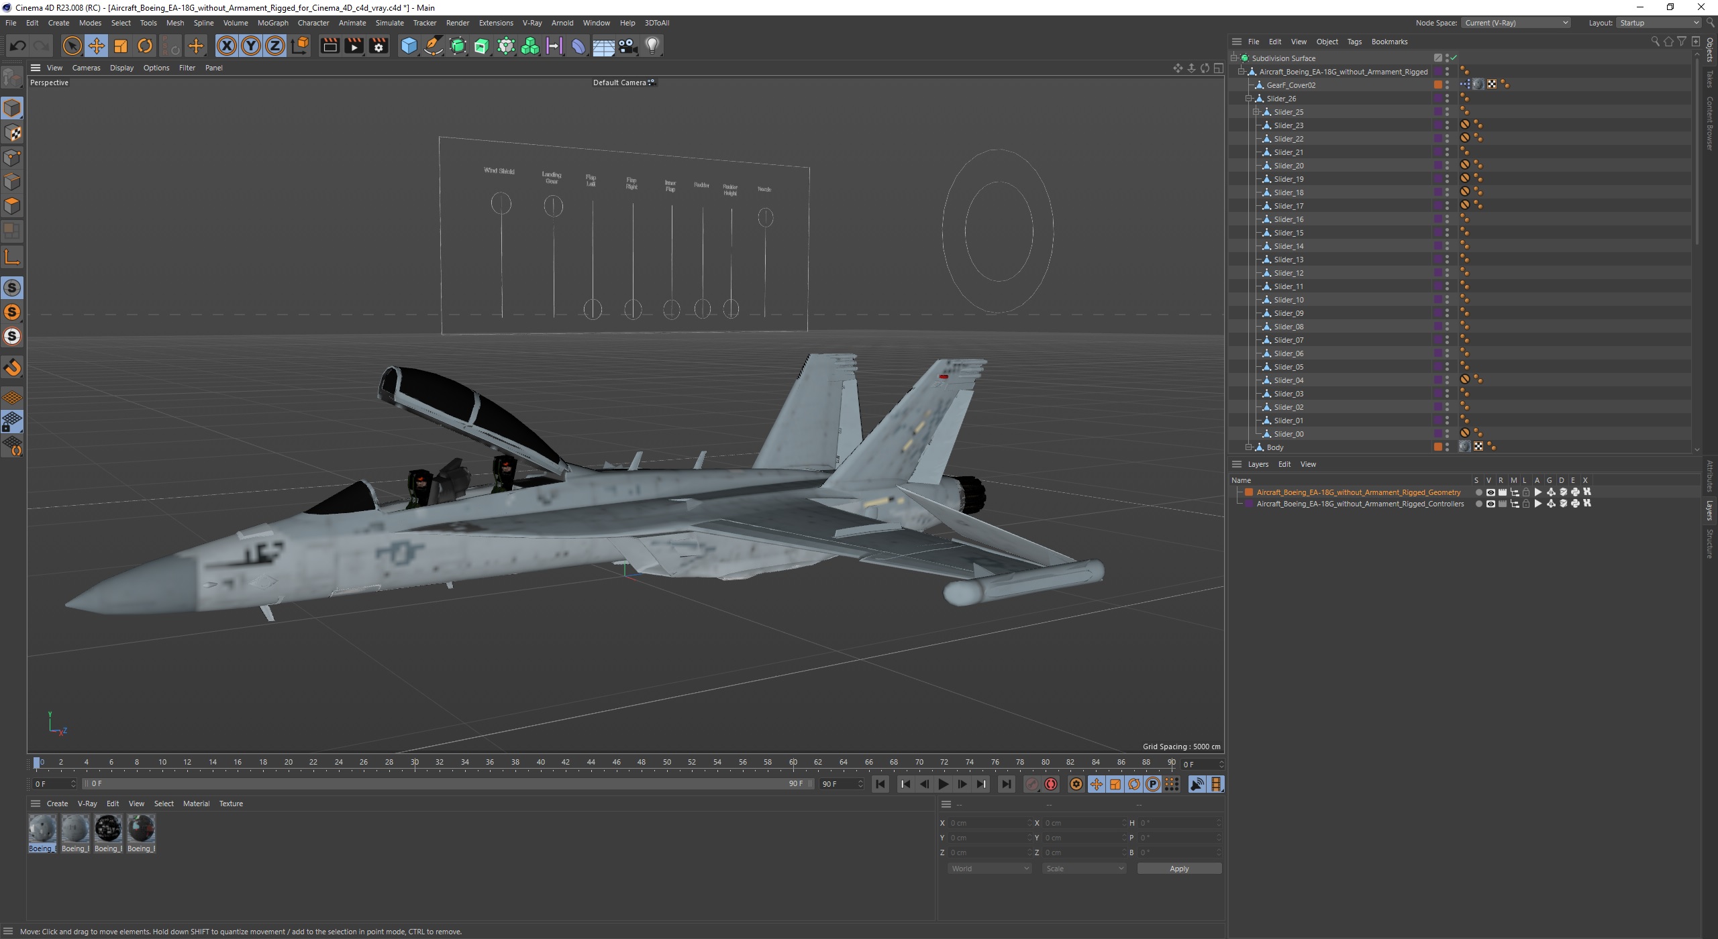Open the V-Ray menu
This screenshot has width=1718, height=939.
coord(532,23)
